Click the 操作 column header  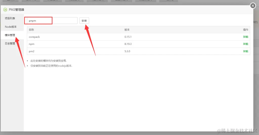click(246, 30)
